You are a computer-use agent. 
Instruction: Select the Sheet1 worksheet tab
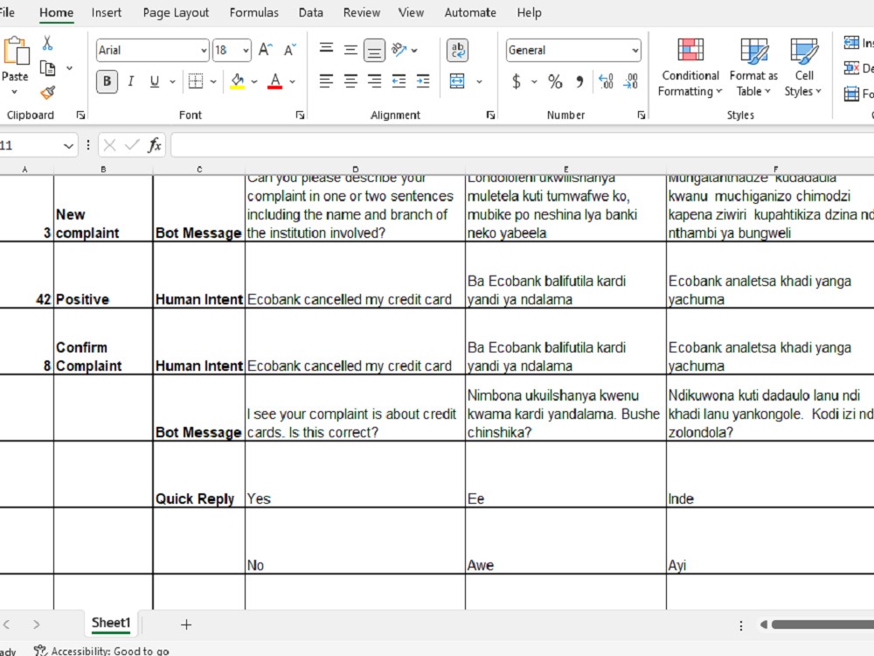111,623
